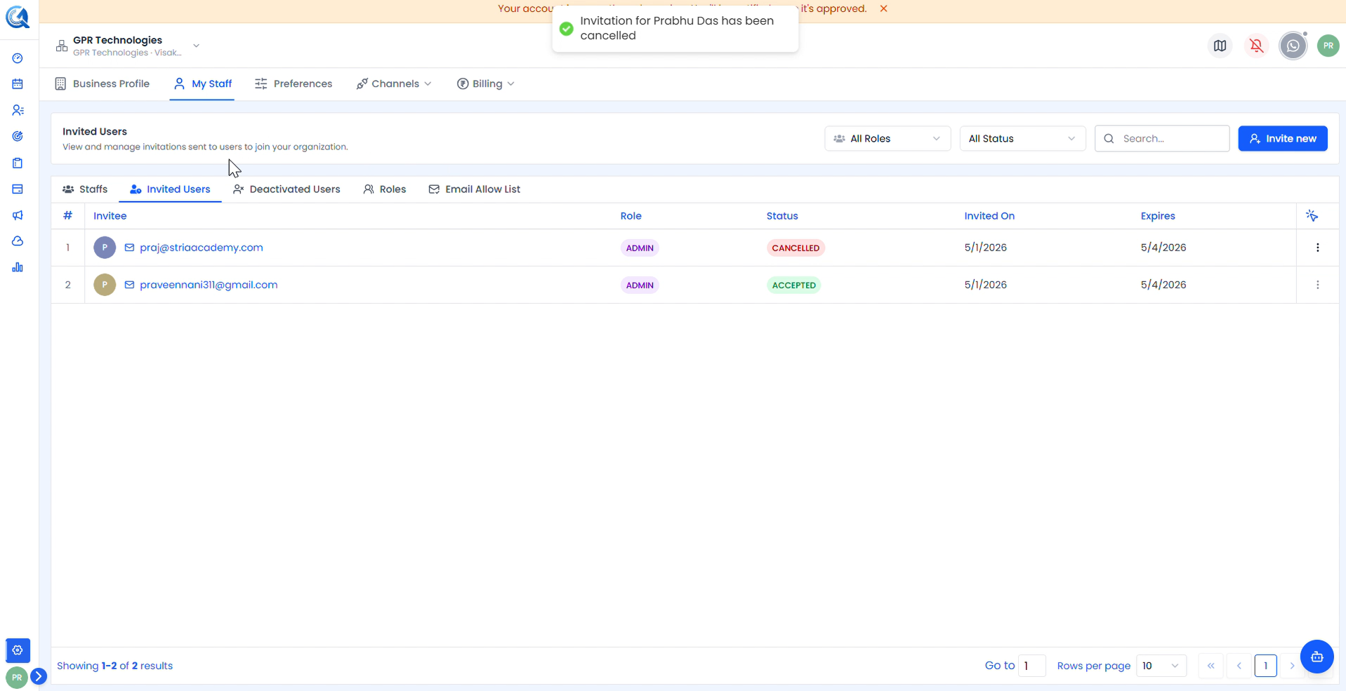Expand the Billing menu
The width and height of the screenshot is (1346, 691).
(x=486, y=83)
